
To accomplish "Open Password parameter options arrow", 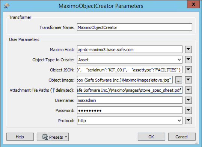I will pos(188,111).
